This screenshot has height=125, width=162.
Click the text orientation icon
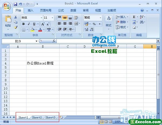click(x=71, y=29)
